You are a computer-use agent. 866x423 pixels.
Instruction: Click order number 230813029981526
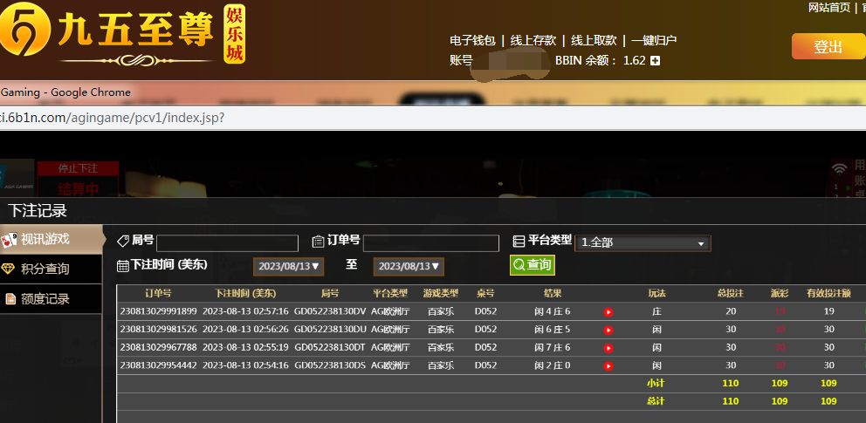pyautogui.click(x=159, y=330)
